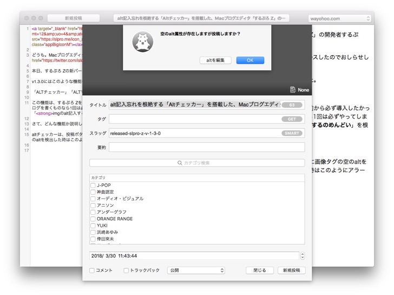Check the 倖田來未 category checkbox
The height and width of the screenshot is (295, 394).
click(93, 239)
